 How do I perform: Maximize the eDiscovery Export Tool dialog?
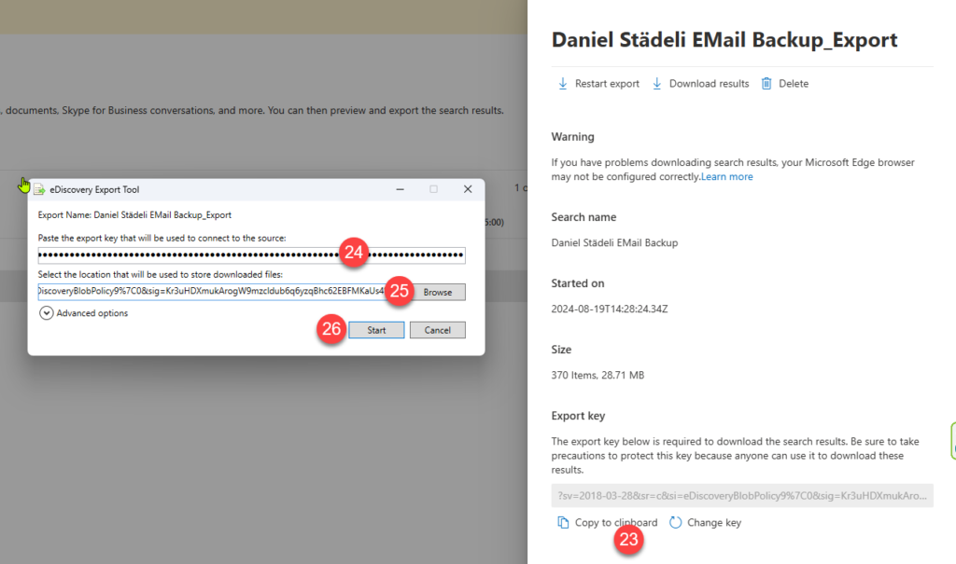433,189
